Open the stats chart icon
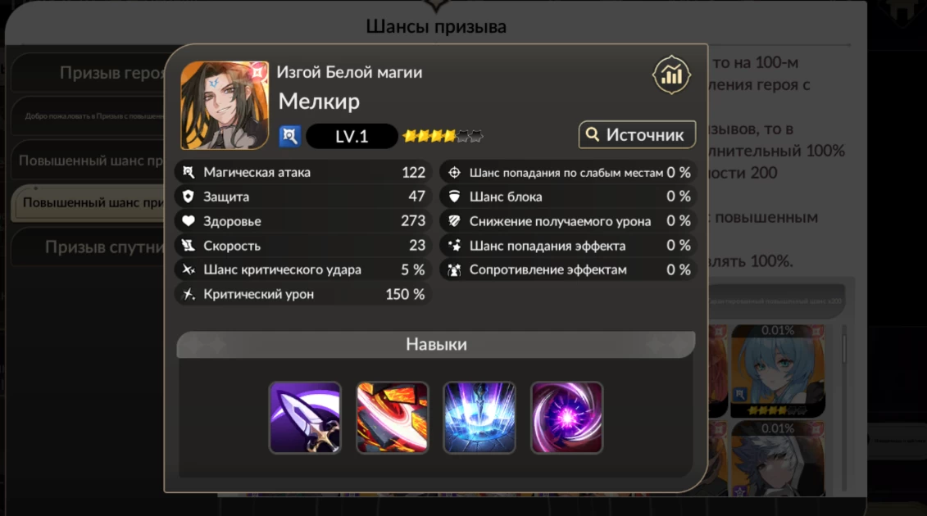The width and height of the screenshot is (927, 516). coord(671,75)
